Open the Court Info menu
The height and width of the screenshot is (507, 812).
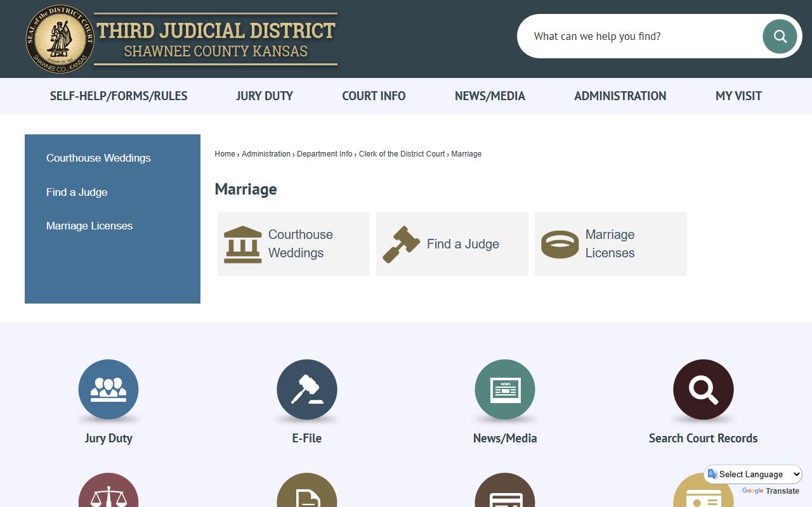(374, 96)
